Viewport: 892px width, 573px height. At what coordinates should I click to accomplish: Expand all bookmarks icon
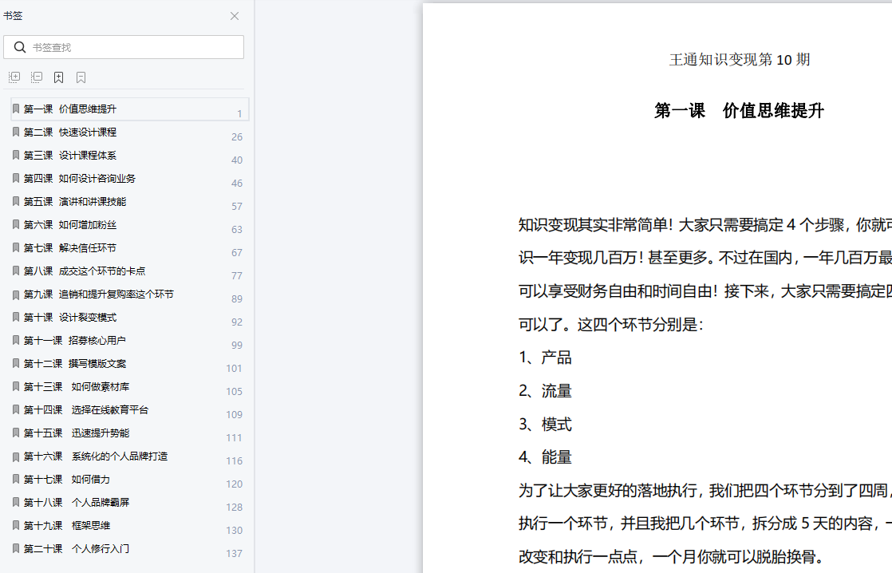click(x=14, y=77)
